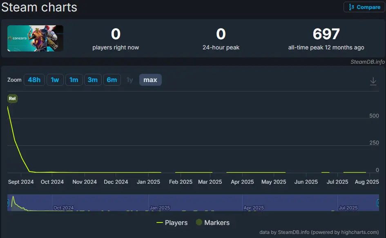Click the disabled 1y zoom option
This screenshot has width=386, height=238.
pos(129,80)
